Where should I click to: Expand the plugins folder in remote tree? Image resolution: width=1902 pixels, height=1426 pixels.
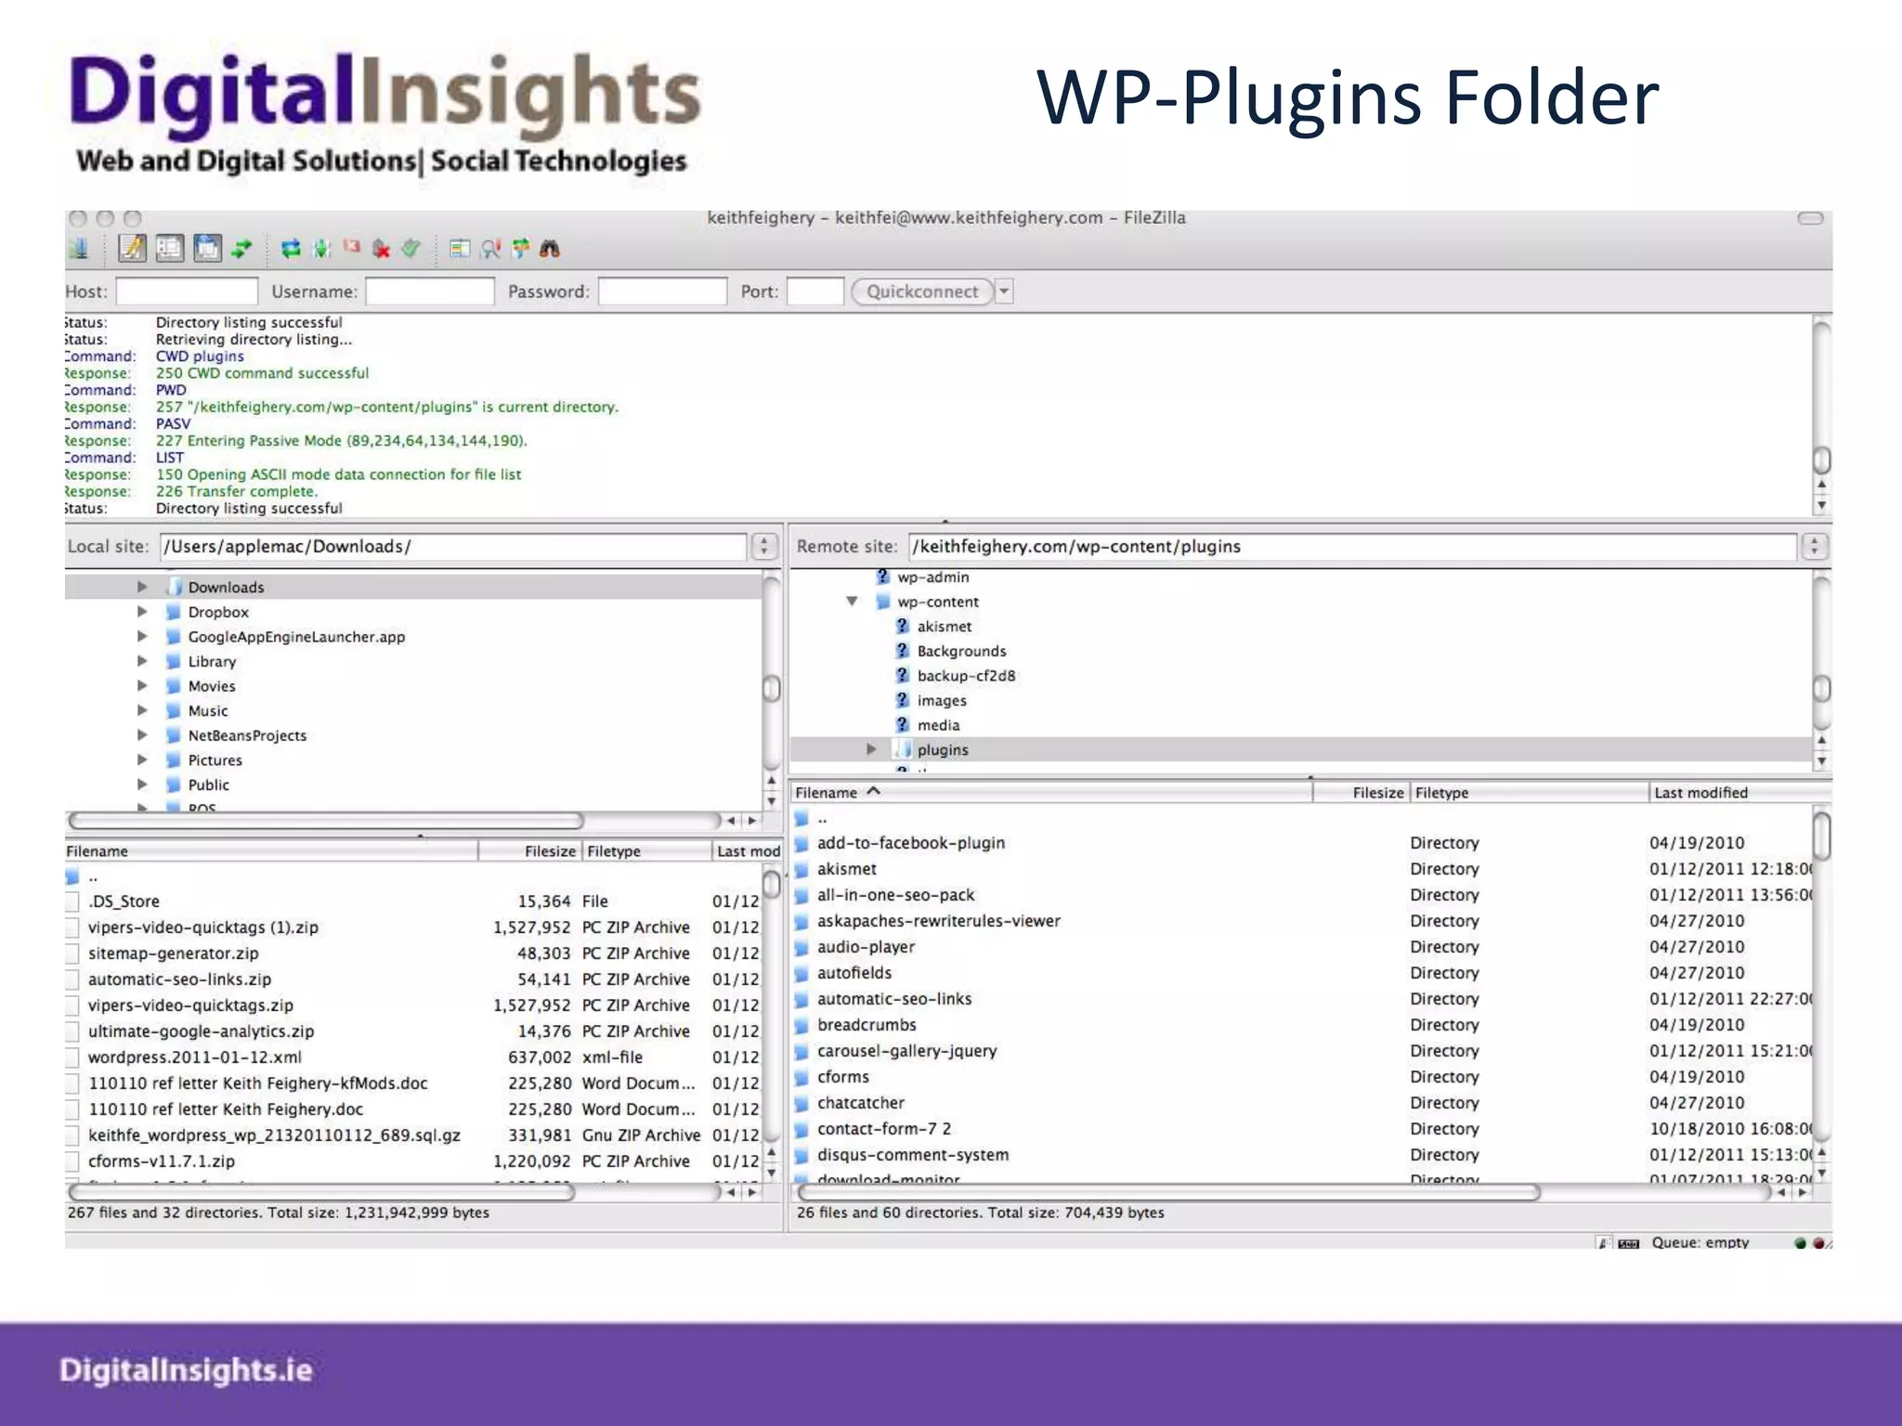871,749
